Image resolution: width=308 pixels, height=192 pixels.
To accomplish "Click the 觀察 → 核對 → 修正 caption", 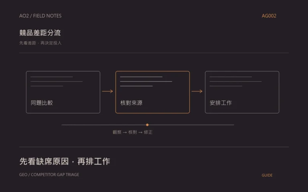I will tap(133, 132).
